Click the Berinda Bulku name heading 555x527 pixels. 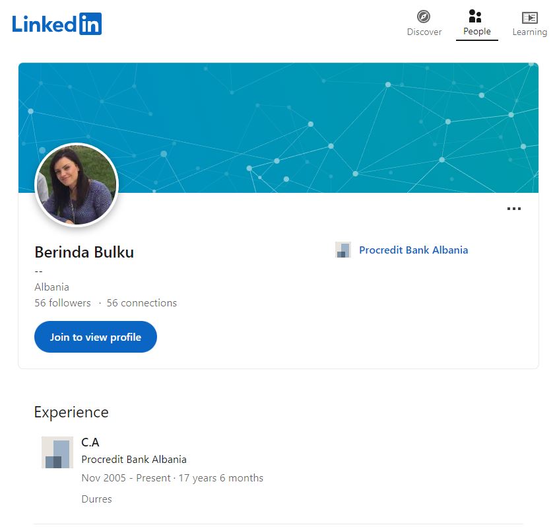point(84,252)
